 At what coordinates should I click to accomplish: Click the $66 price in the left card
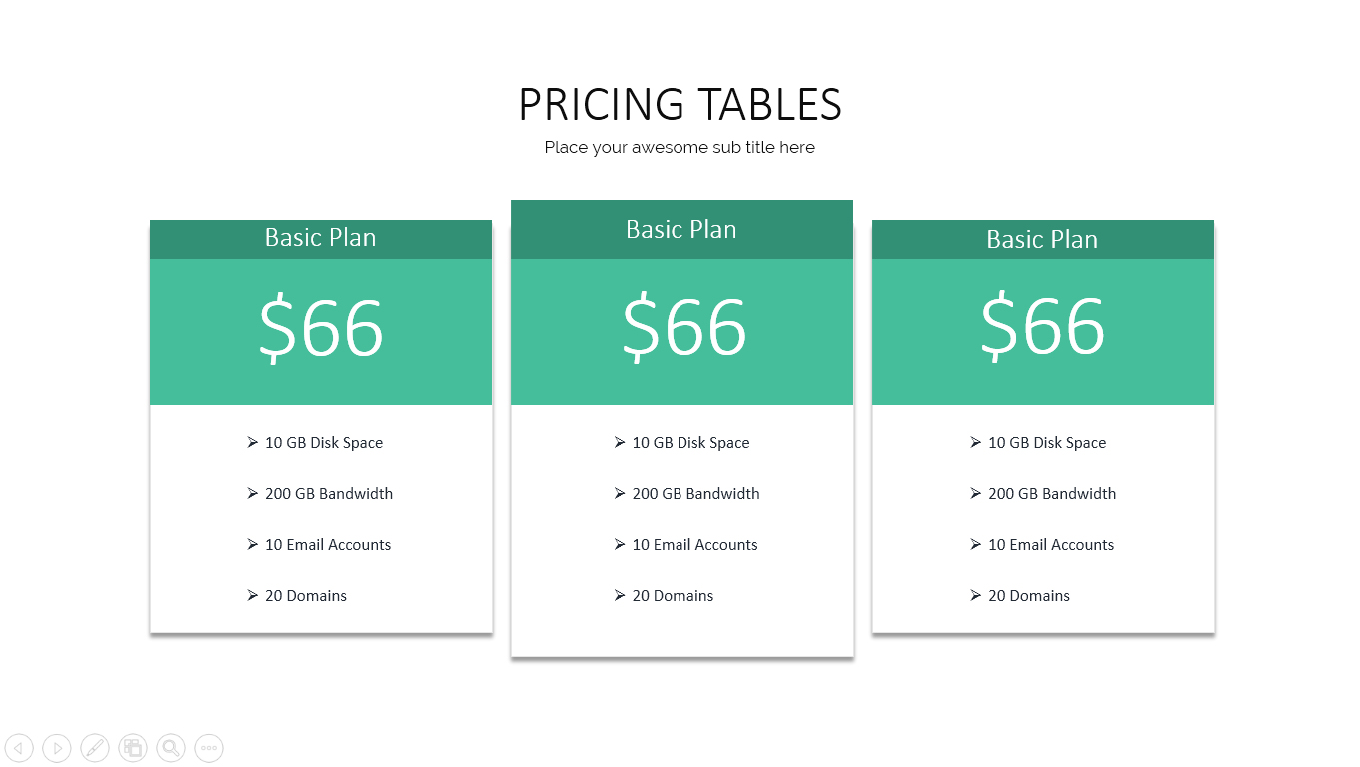[x=321, y=328]
